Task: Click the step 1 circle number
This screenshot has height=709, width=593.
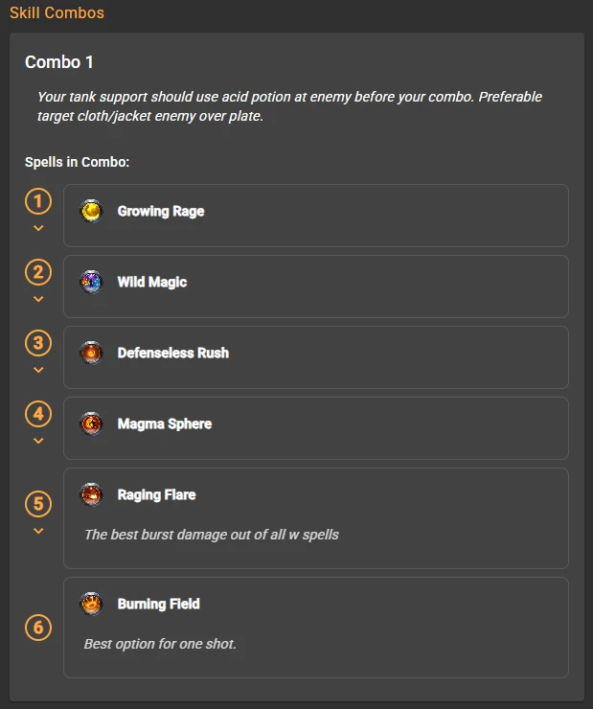Action: click(38, 201)
